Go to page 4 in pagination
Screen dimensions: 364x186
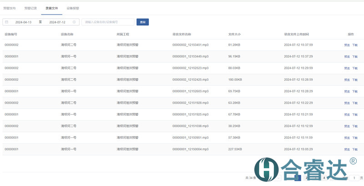pos(324,178)
